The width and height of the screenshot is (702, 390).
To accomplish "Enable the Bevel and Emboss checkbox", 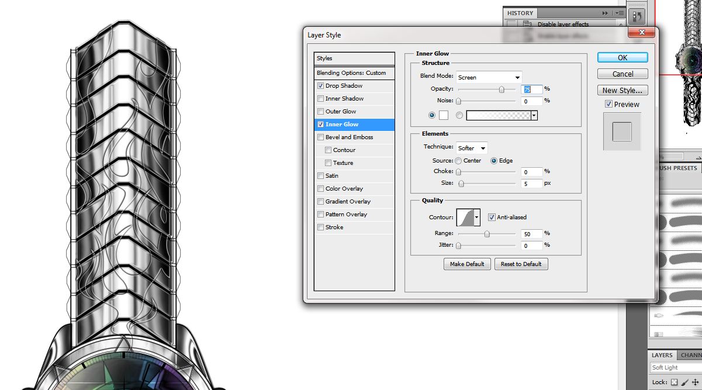I will coord(320,137).
